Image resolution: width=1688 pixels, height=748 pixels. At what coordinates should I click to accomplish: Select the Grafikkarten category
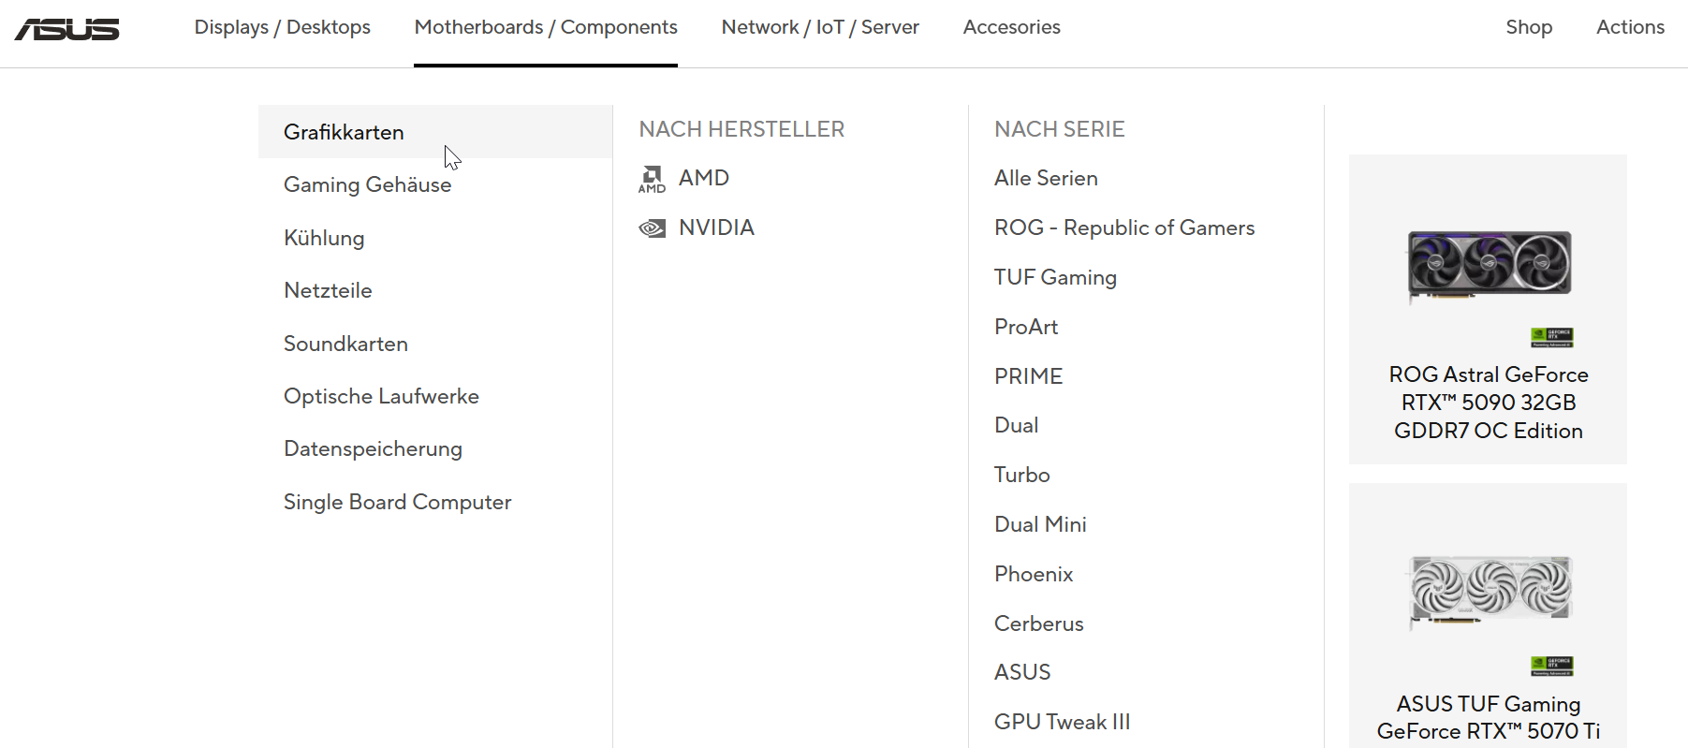[343, 132]
